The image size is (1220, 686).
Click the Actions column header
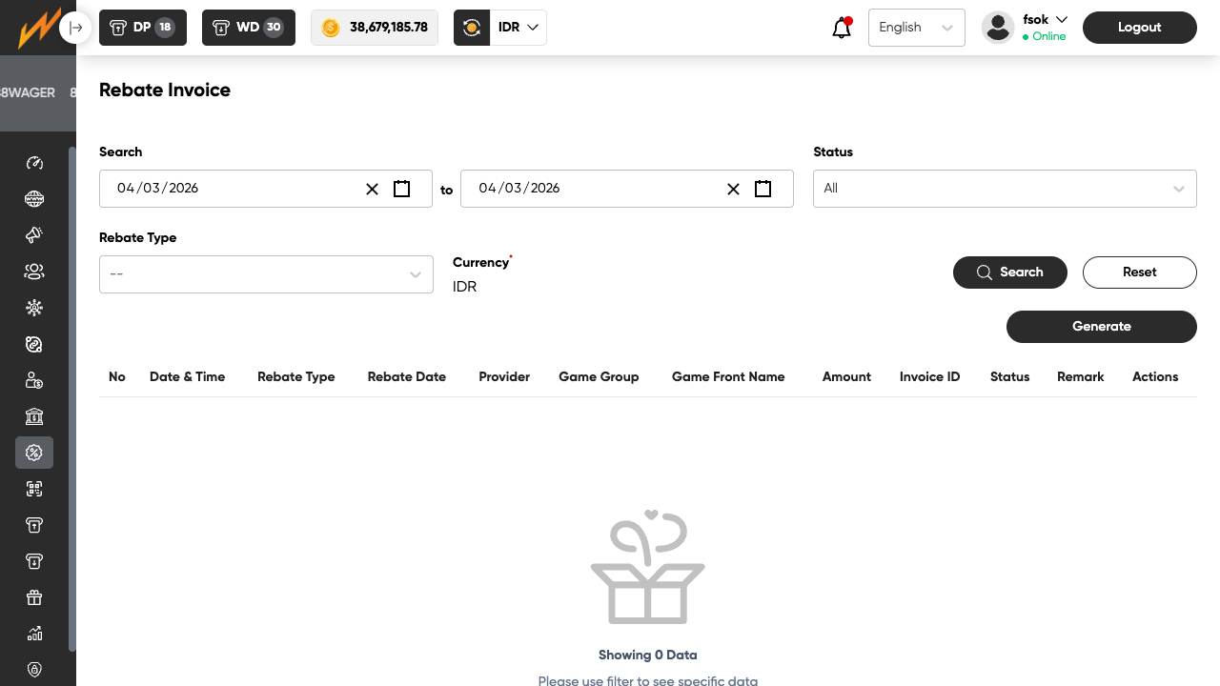pos(1155,377)
